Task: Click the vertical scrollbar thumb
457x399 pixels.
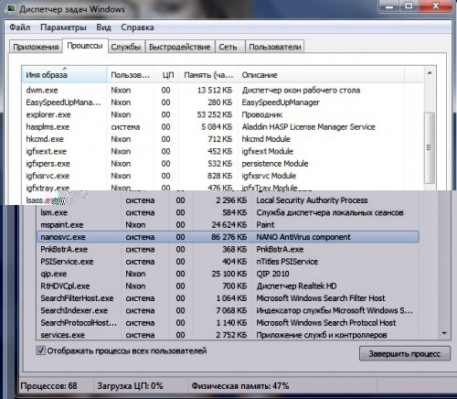Action: pos(430,148)
